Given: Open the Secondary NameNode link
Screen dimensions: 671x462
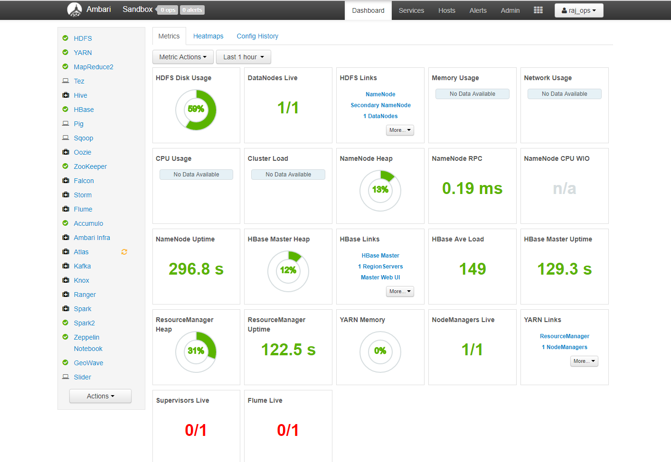Looking at the screenshot, I should (x=380, y=105).
